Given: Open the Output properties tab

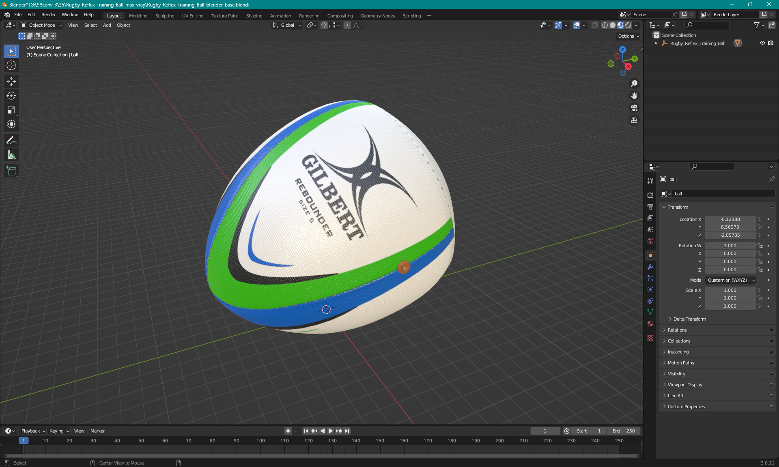Looking at the screenshot, I should 650,206.
